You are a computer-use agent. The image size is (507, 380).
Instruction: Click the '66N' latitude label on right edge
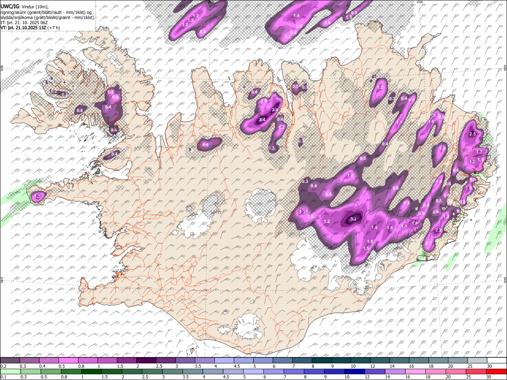(x=505, y=68)
